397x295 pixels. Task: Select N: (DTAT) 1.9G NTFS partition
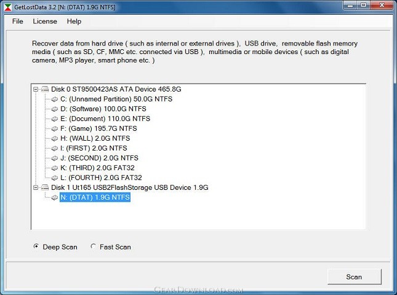point(95,197)
